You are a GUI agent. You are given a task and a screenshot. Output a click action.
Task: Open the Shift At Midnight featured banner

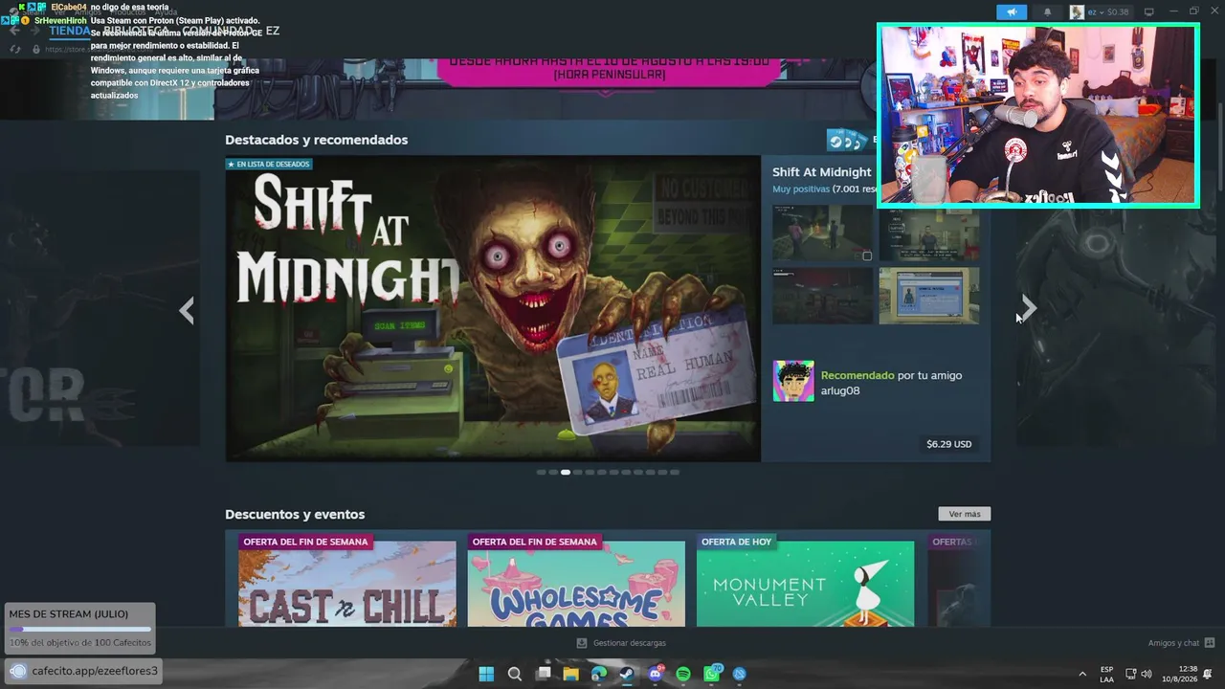click(x=493, y=309)
